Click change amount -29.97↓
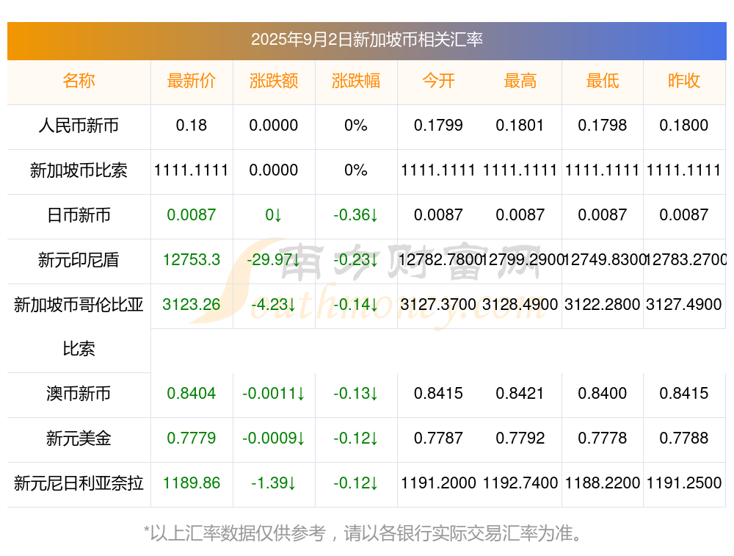This screenshot has width=734, height=556. (x=273, y=259)
